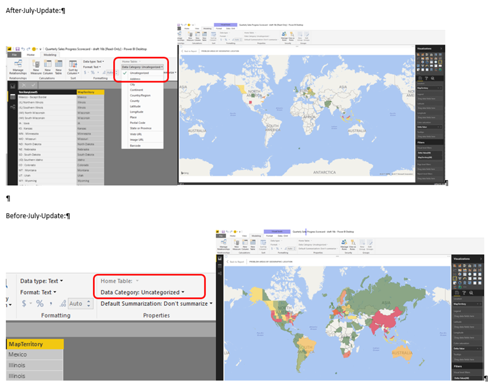The height and width of the screenshot is (387, 496).
Task: Click the enlarged MapTerritory yellow header in Before-update crop
Action: [x=35, y=344]
